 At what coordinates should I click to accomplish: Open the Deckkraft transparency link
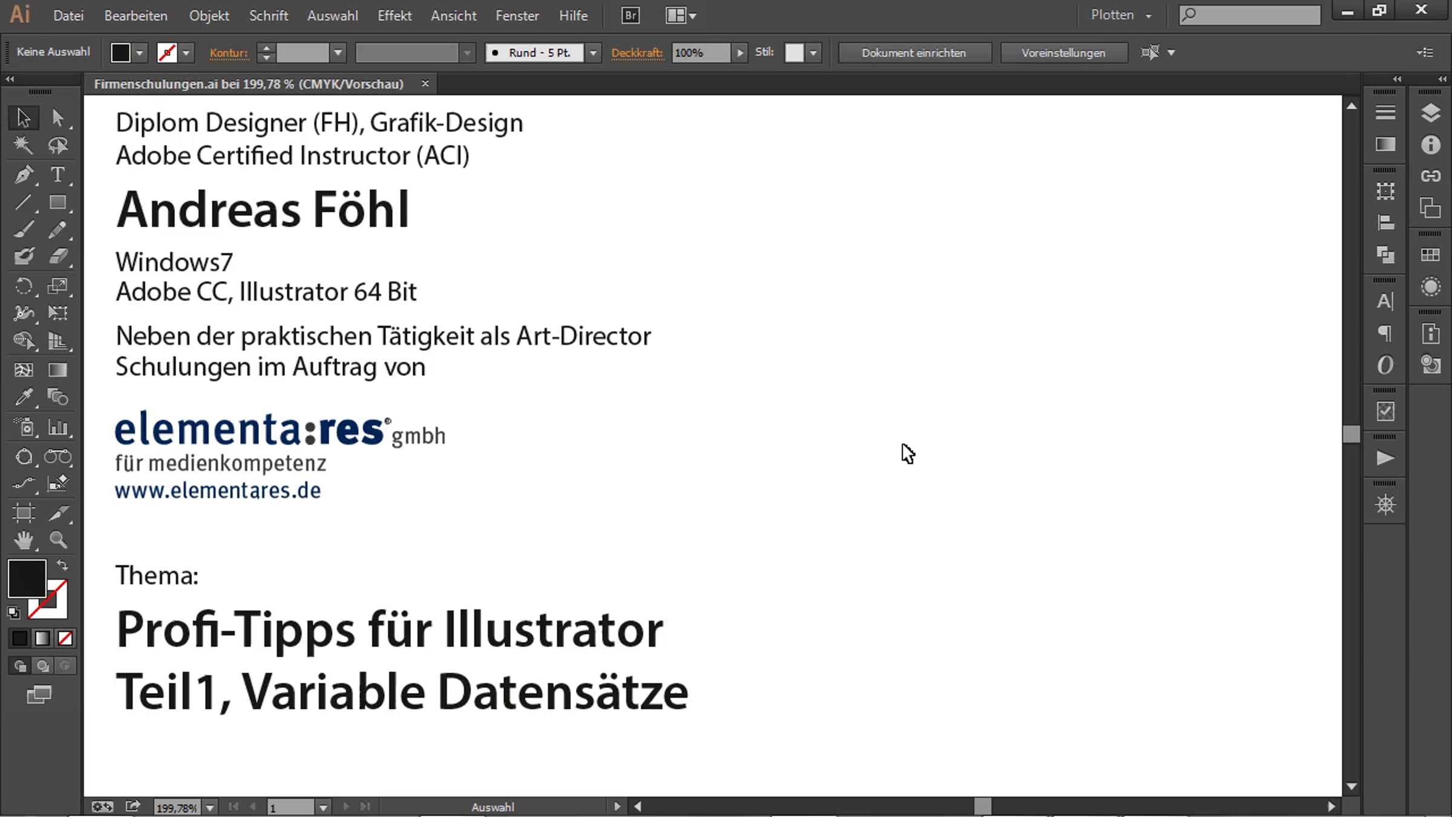click(x=637, y=53)
